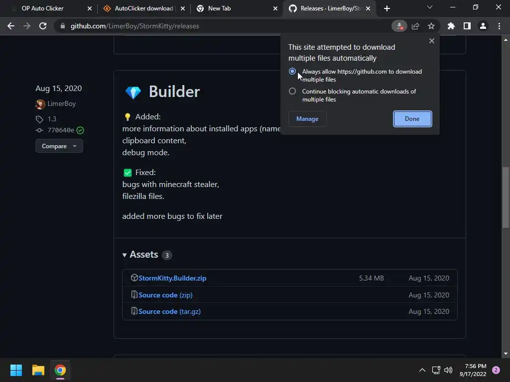Screen dimensions: 510x382
Task: Open commit 770640e link
Action: [x=61, y=130]
